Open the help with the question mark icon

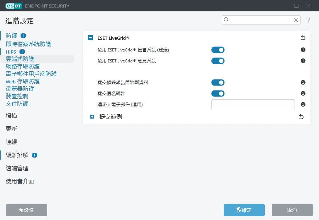308,20
